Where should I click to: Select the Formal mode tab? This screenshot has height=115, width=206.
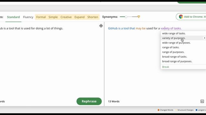pos(41,17)
